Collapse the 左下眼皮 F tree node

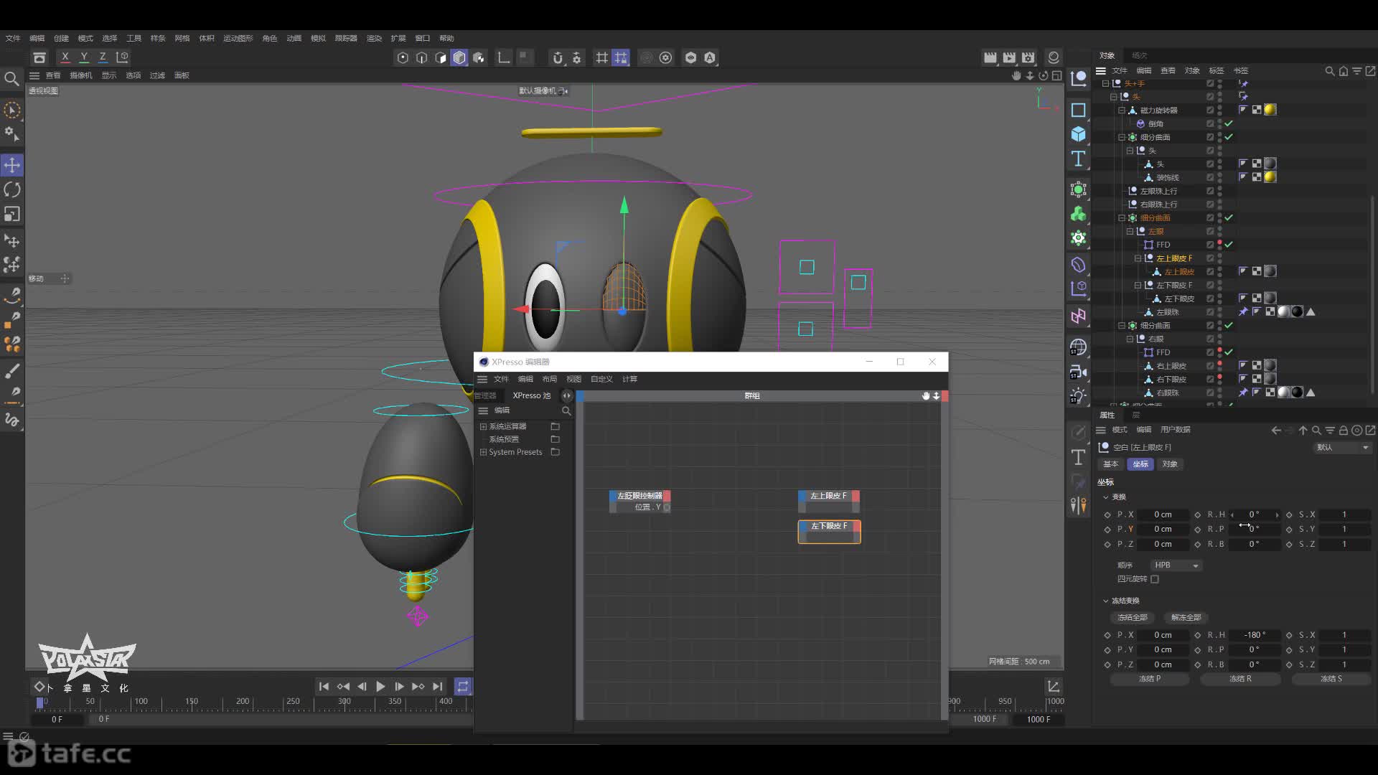pos(1138,286)
